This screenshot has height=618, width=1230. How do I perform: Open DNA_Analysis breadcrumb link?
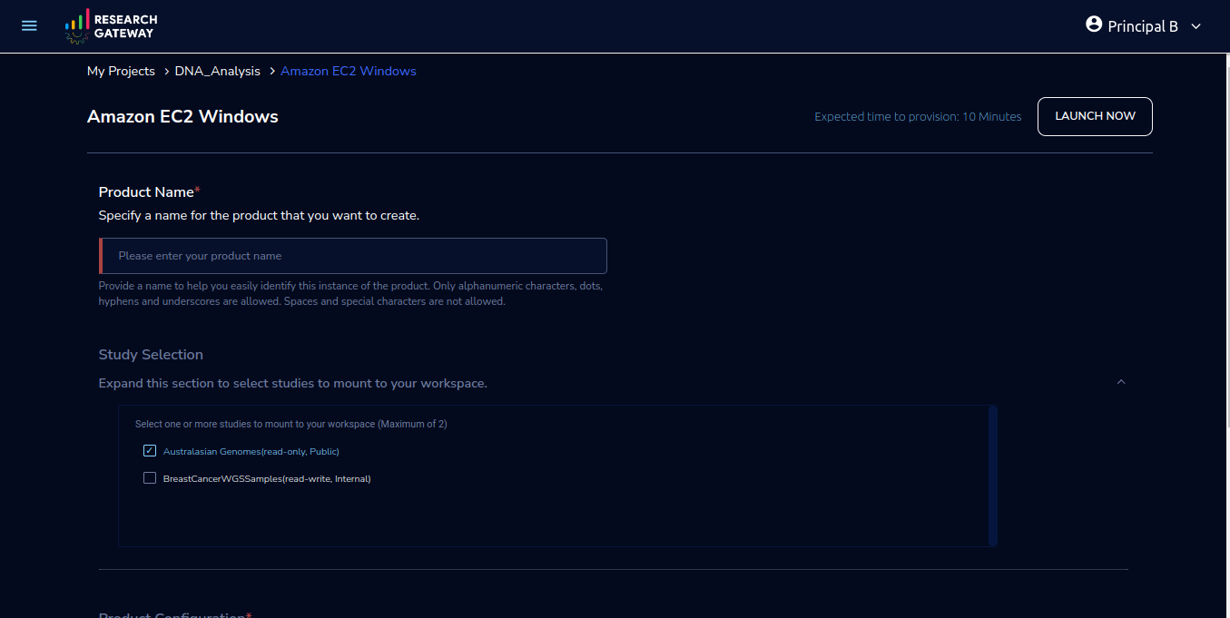(218, 71)
